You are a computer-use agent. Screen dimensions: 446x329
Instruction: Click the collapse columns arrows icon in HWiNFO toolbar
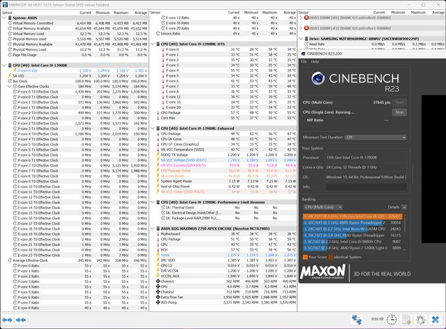(x=21, y=320)
